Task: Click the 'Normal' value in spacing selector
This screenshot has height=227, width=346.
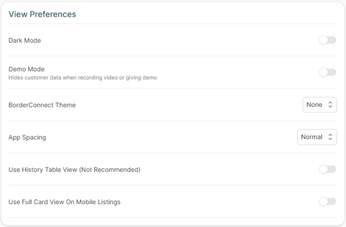Action: (311, 137)
